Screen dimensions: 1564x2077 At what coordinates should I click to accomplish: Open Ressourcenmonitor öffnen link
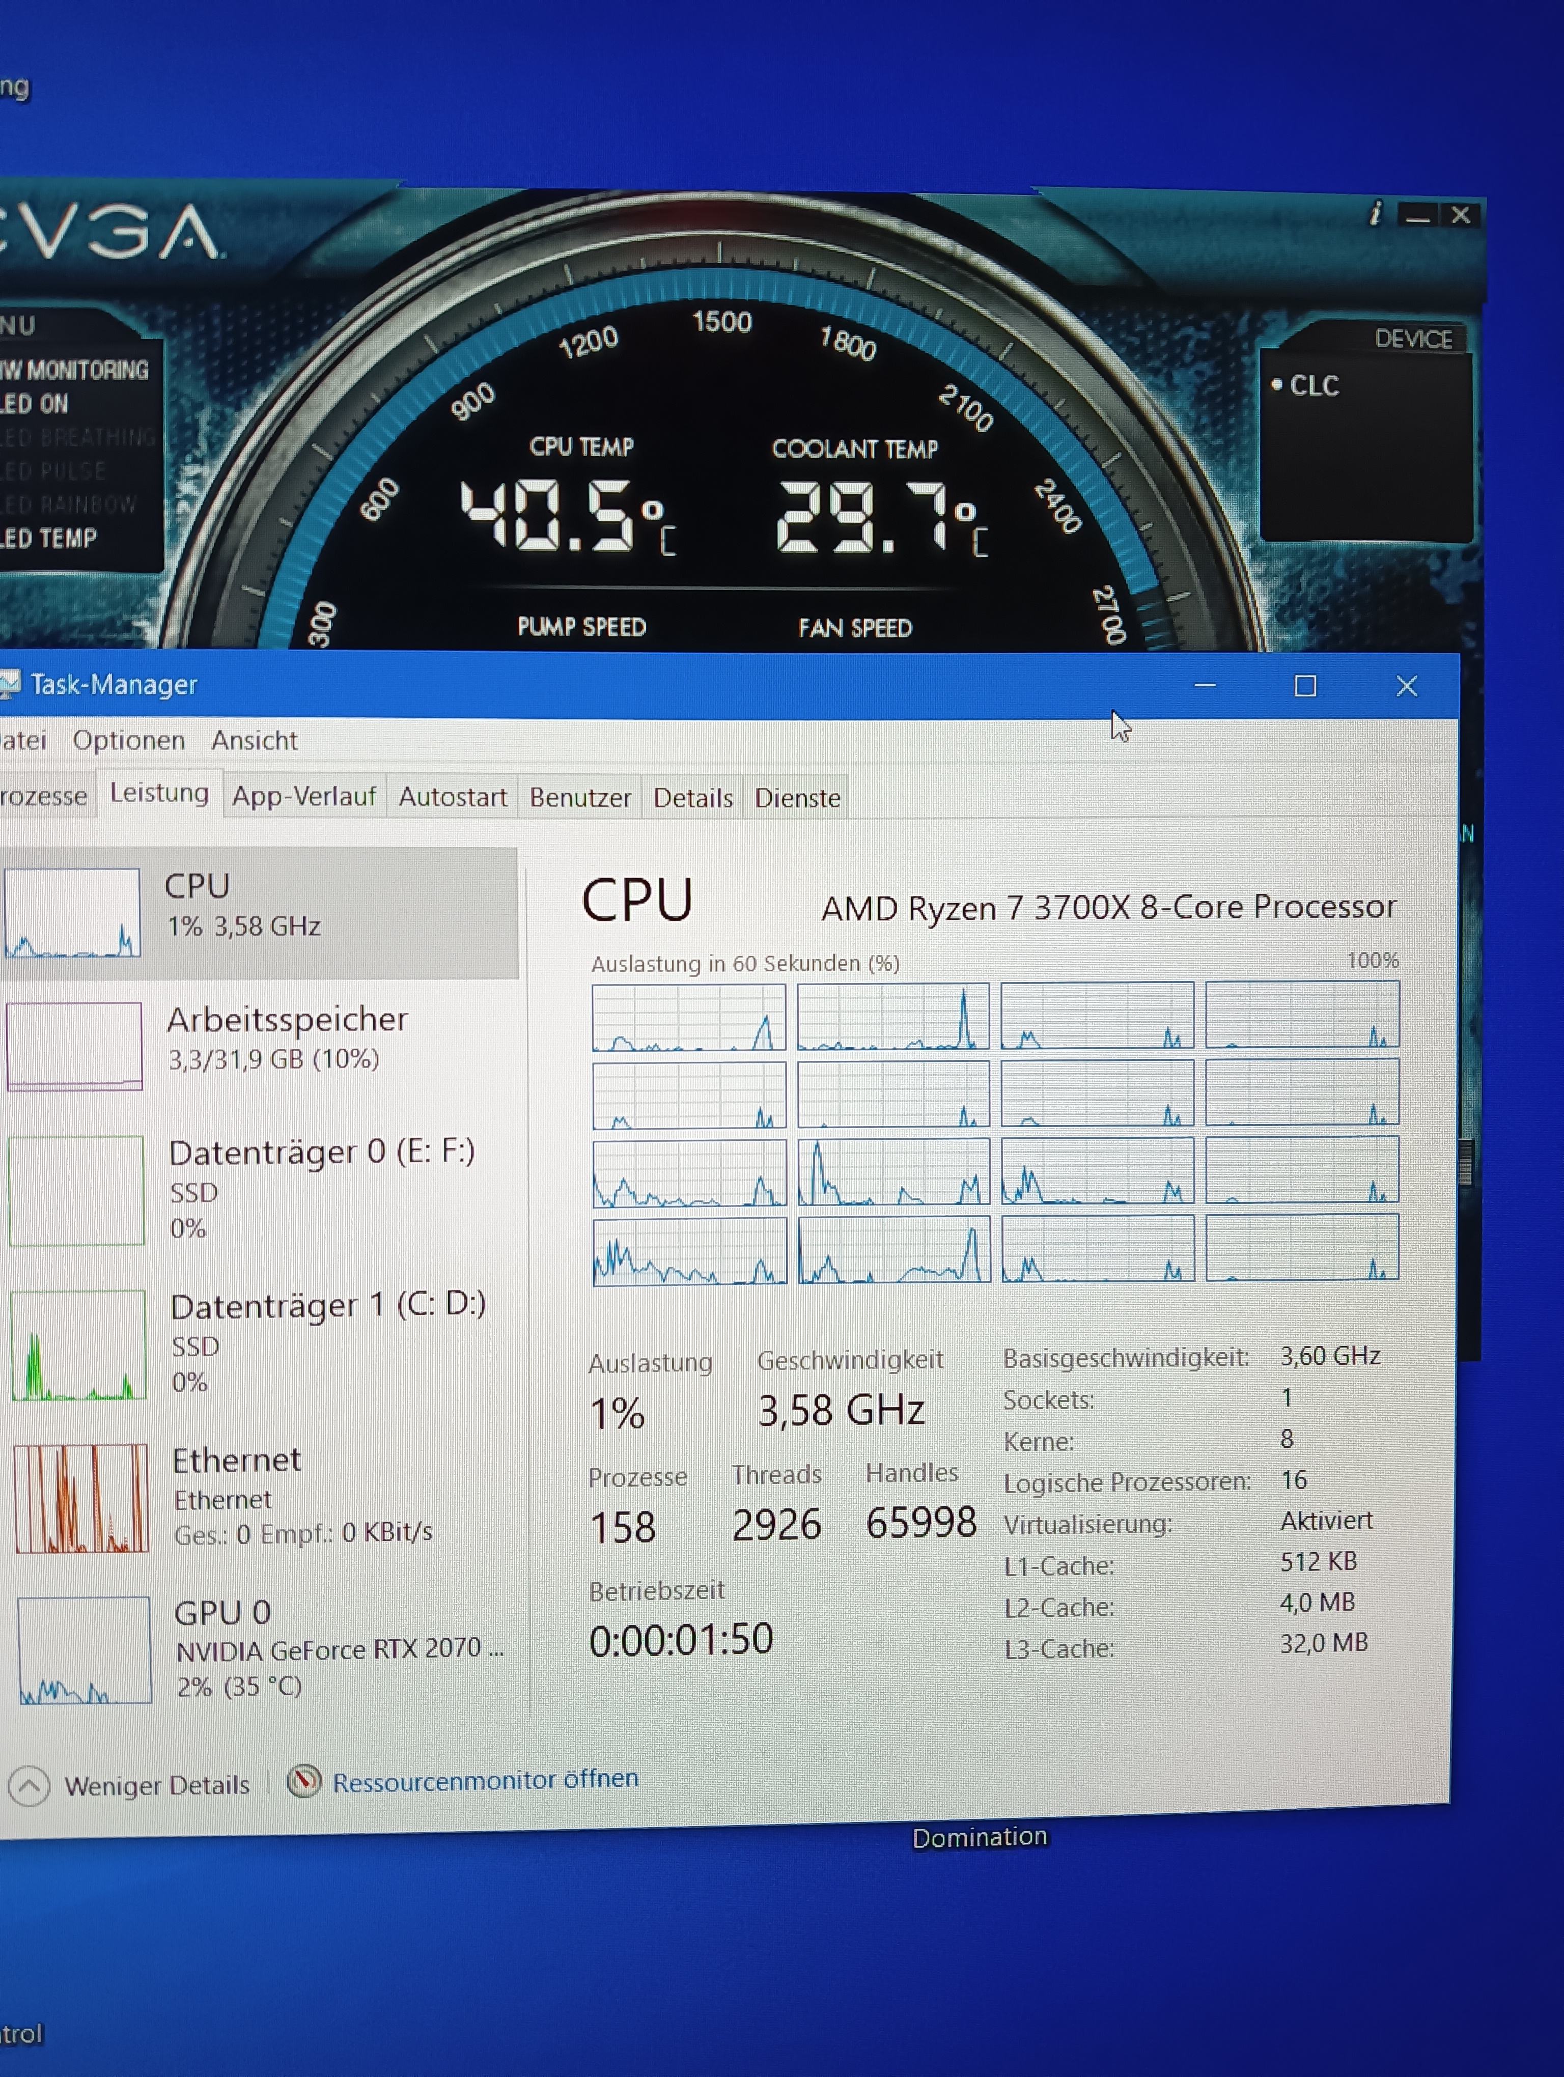(485, 1779)
